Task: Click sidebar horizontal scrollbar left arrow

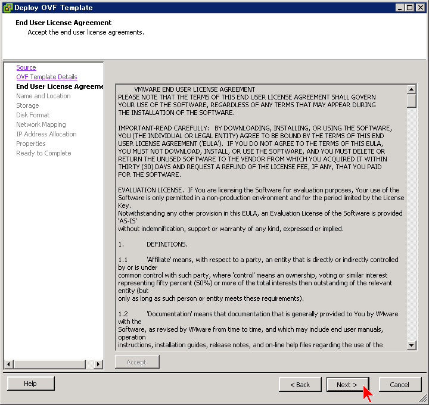Action: tap(9, 364)
